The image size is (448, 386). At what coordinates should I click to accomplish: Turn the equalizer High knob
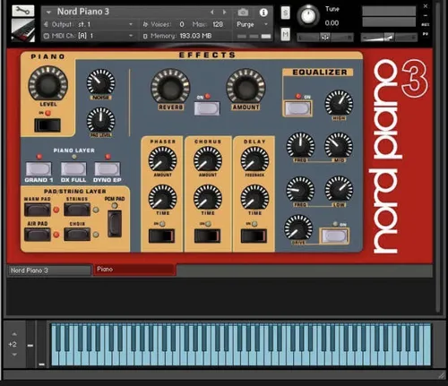[x=339, y=103]
